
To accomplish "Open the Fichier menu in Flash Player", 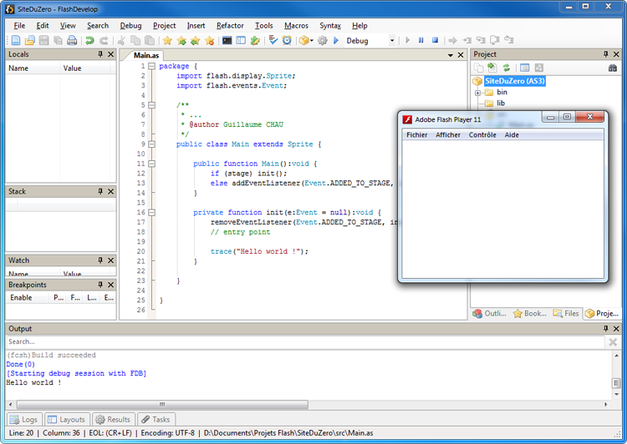I will tap(415, 134).
